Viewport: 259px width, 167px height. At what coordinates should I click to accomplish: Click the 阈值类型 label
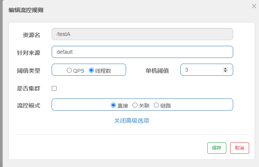(28, 71)
